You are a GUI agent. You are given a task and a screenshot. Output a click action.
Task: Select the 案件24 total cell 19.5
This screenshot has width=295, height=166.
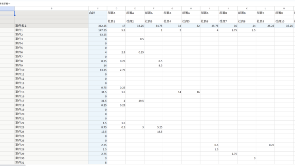98,132
